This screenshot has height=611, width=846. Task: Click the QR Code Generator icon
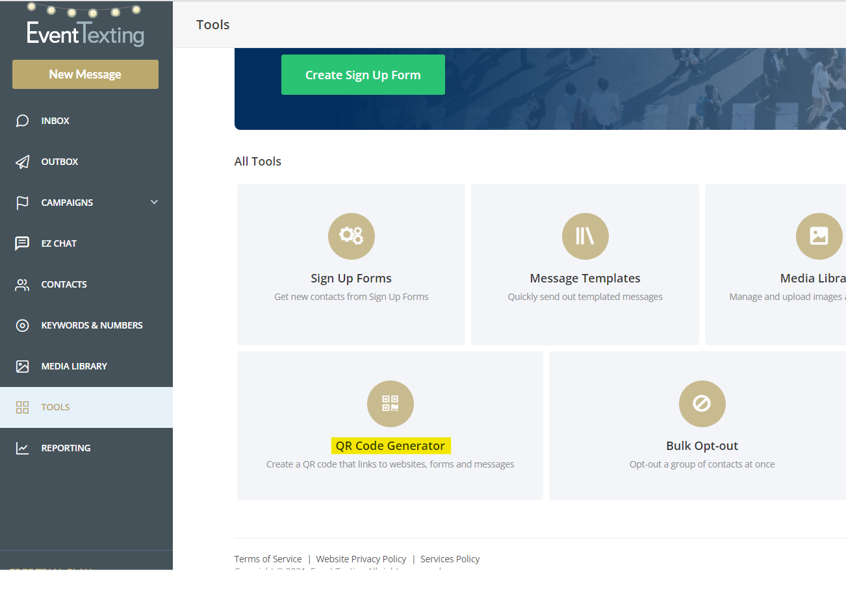point(391,403)
